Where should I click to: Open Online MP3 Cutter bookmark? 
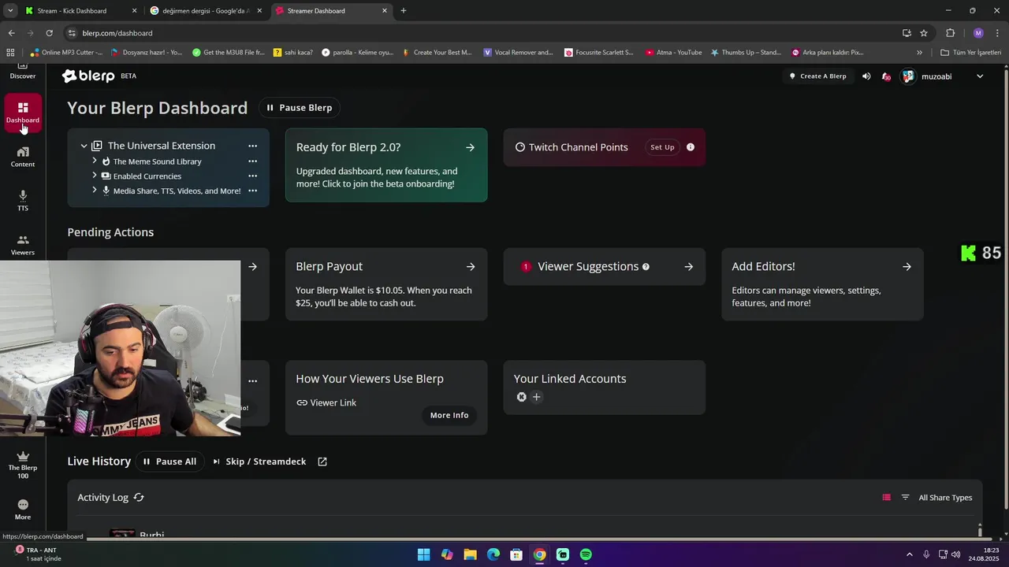[x=66, y=53]
